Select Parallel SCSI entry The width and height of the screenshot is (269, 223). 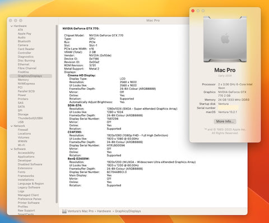pos(26,91)
